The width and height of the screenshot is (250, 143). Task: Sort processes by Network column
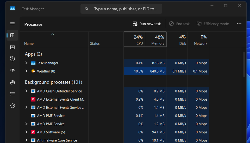[x=198, y=39]
